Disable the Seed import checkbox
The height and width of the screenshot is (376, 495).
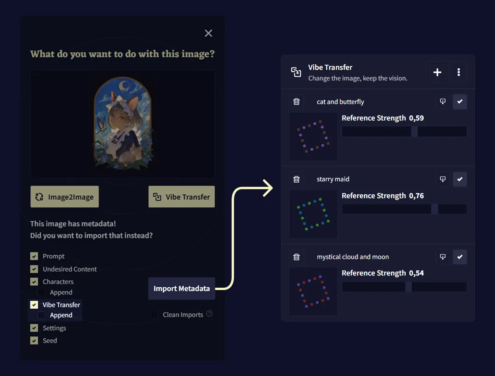click(x=34, y=340)
